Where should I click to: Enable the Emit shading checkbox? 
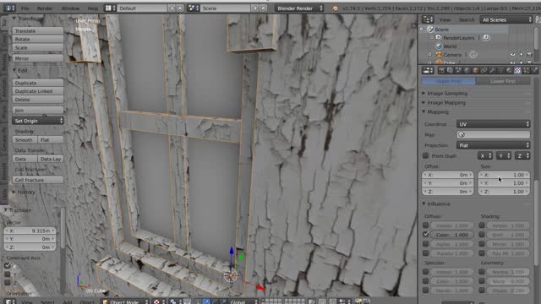482,235
